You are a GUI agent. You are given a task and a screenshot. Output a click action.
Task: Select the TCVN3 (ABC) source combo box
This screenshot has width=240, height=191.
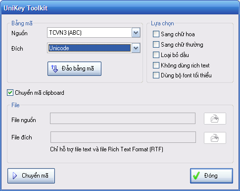94,33
